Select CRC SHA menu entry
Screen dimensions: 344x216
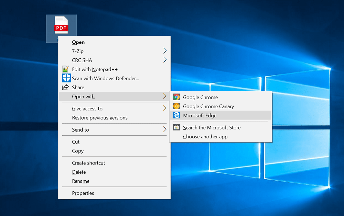(x=114, y=60)
